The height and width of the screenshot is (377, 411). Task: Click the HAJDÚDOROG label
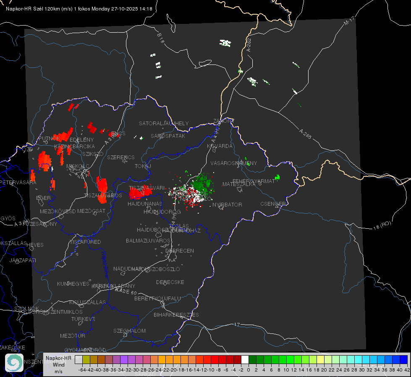[162, 212]
